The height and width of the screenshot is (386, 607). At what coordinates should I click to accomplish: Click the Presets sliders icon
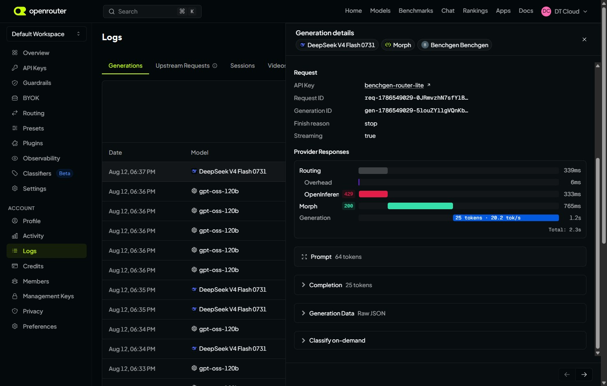(x=15, y=128)
